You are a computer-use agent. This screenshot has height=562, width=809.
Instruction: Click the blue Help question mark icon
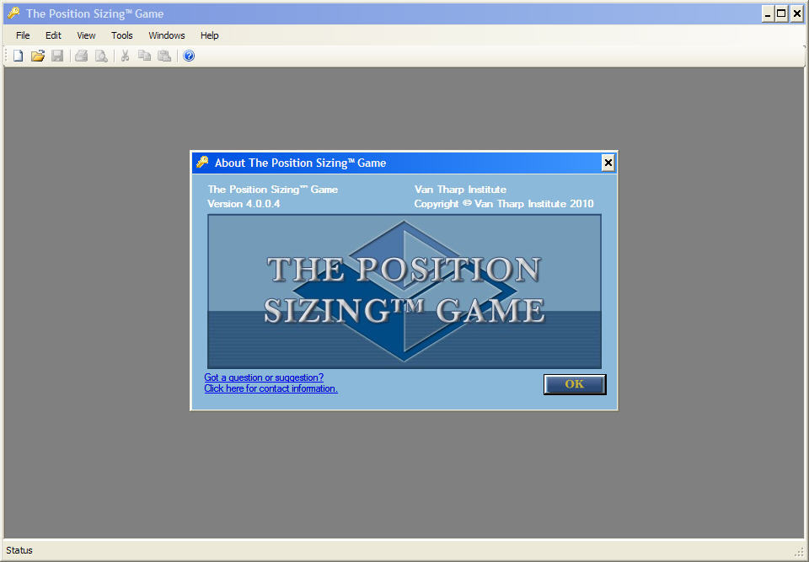pos(189,56)
